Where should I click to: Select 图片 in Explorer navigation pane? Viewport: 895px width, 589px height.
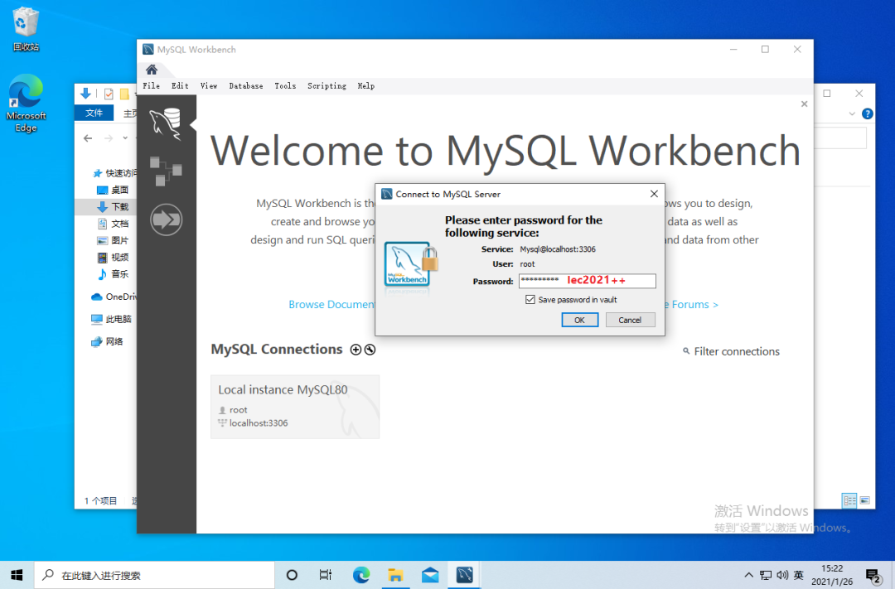click(x=113, y=240)
